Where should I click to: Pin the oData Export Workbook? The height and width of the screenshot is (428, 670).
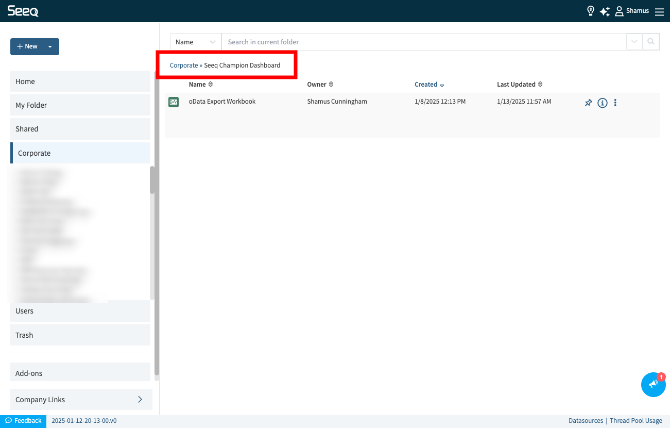tap(588, 103)
